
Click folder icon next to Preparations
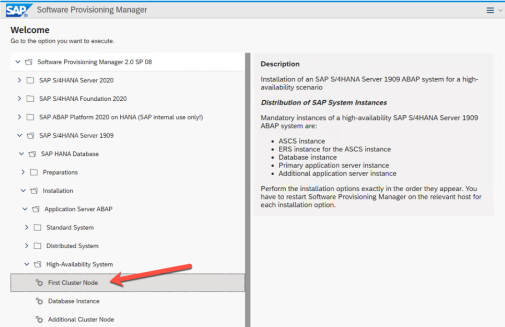34,173
